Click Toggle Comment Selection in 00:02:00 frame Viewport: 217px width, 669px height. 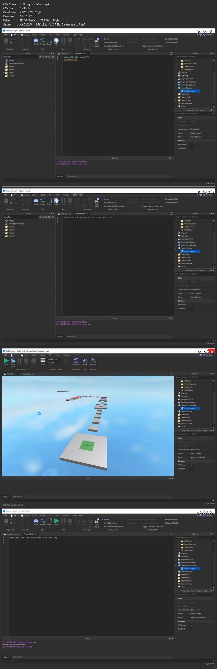click(153, 46)
